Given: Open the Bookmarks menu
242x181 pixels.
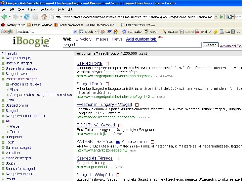Looking at the screenshot, I should pos(47,9).
